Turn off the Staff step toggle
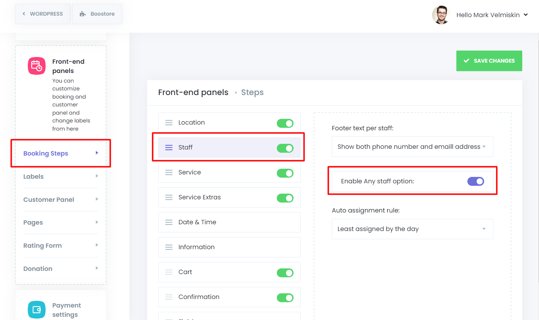539x320 pixels. 285,148
